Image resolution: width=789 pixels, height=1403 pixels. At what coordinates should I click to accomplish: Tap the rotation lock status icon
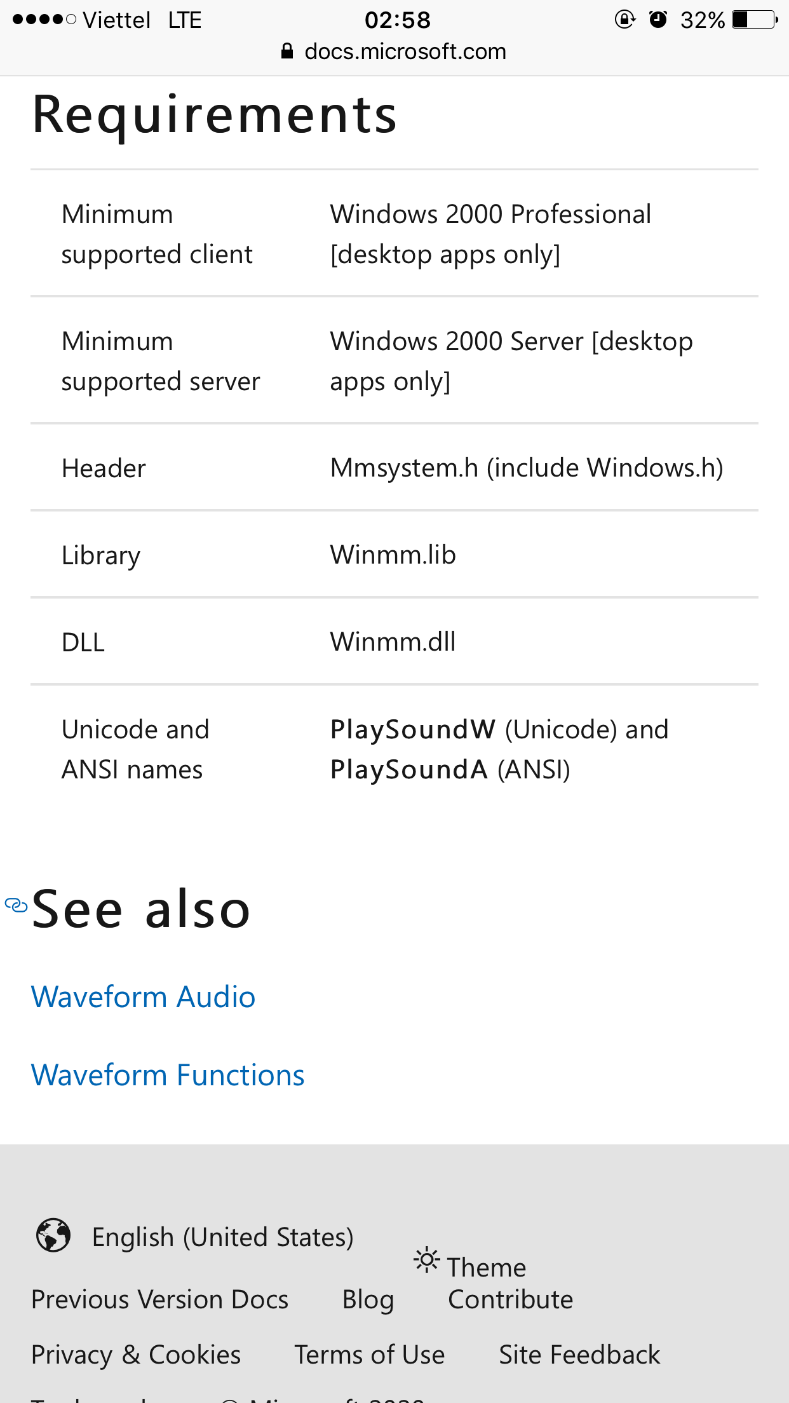[625, 20]
